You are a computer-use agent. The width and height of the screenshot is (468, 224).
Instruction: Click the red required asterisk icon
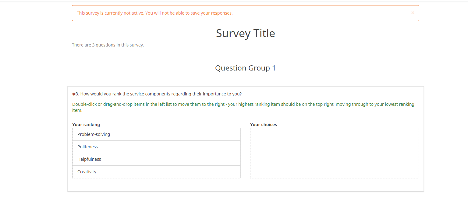coord(74,94)
